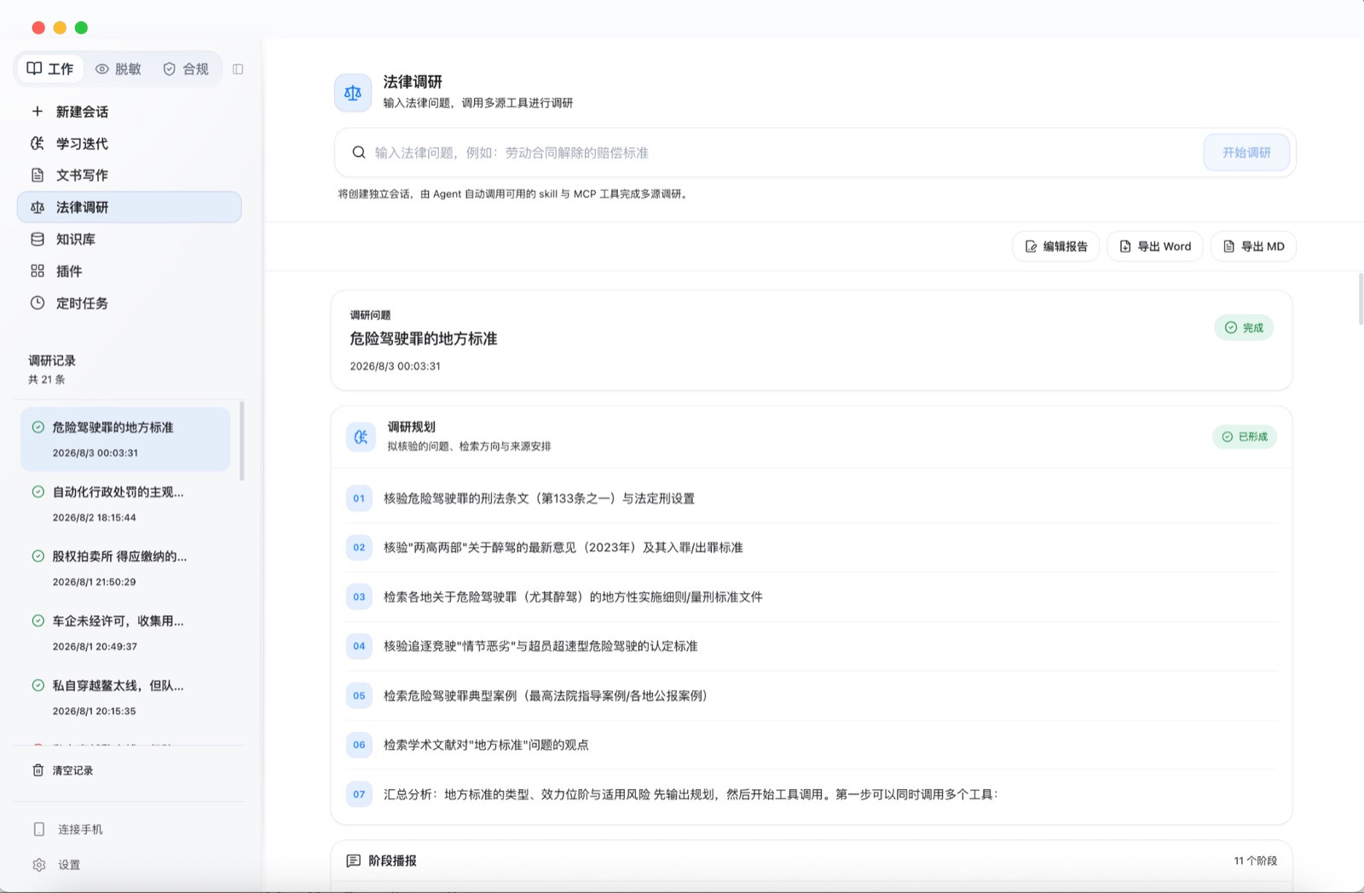Click the 阶段播报 section icon
Image resolution: width=1364 pixels, height=893 pixels.
point(353,861)
